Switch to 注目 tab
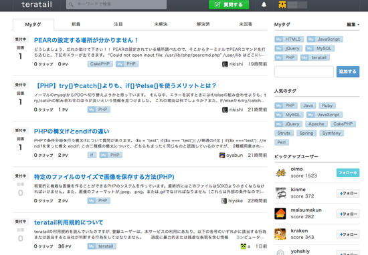Image resolution: width=368 pixels, height=255 pixels. (x=118, y=24)
